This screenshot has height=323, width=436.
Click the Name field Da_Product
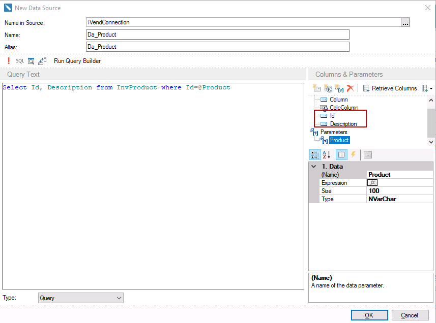217,35
